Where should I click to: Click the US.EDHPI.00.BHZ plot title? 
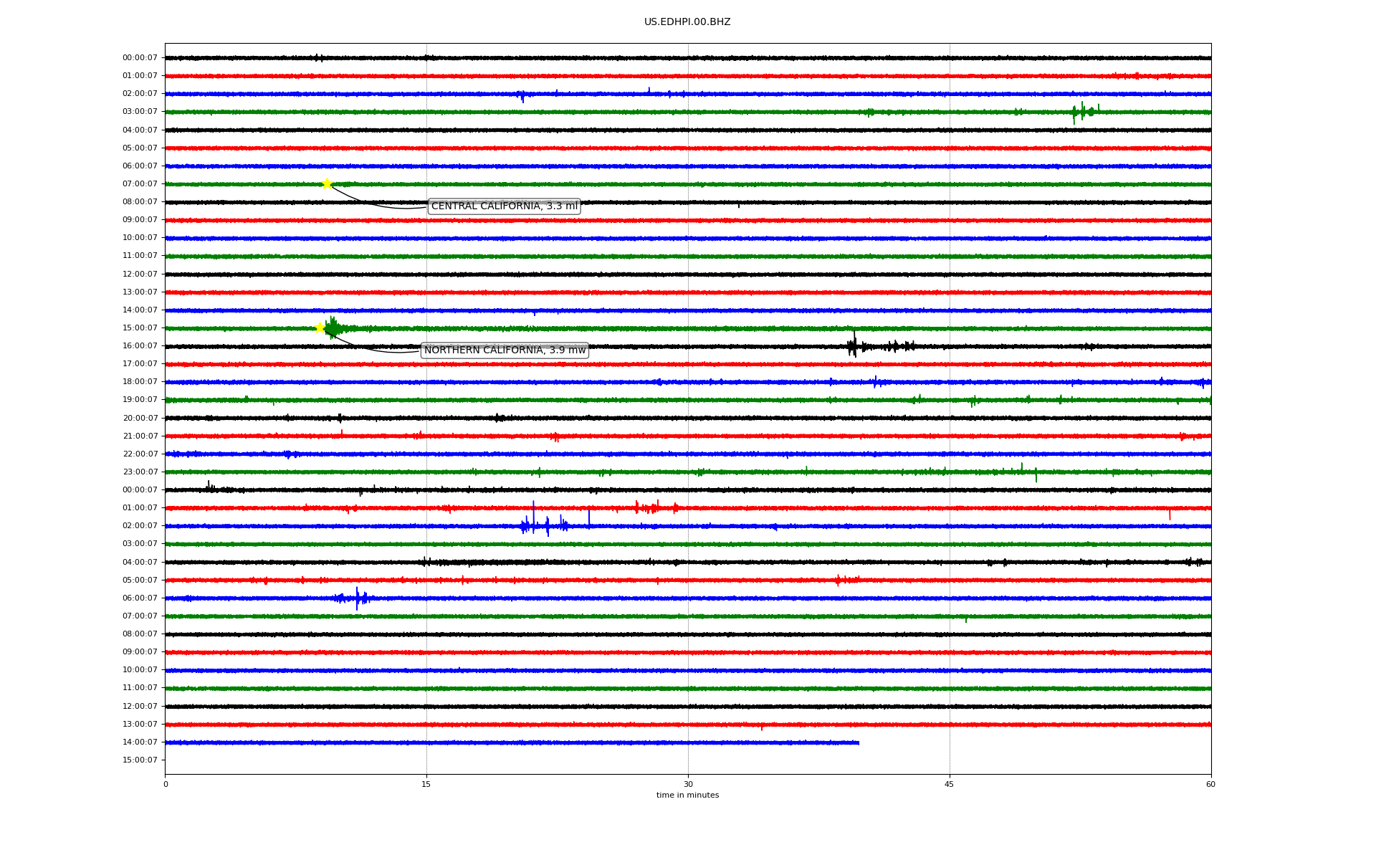[687, 22]
